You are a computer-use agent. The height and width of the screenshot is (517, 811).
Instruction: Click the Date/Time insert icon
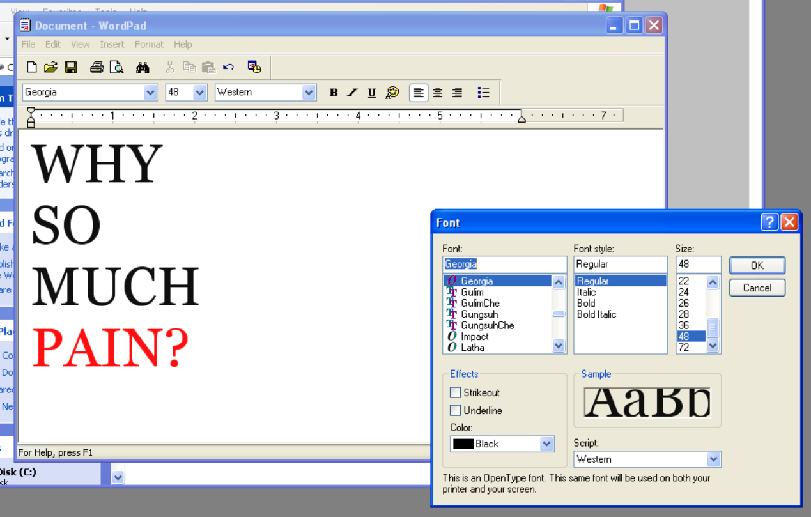click(254, 67)
